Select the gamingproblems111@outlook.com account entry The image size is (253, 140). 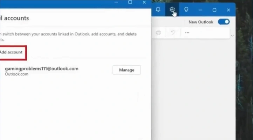pos(42,69)
